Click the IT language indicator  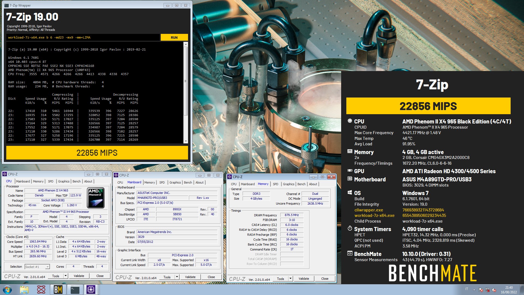(467, 289)
